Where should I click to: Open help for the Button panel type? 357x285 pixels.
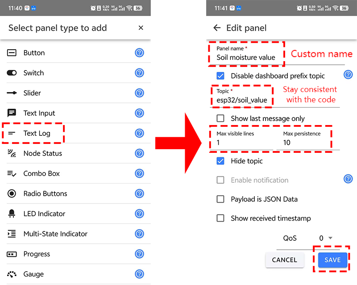point(139,53)
